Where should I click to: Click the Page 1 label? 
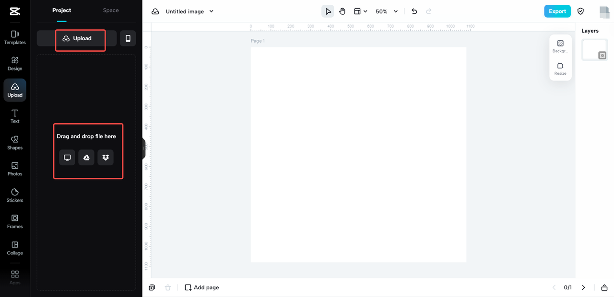[x=258, y=41]
